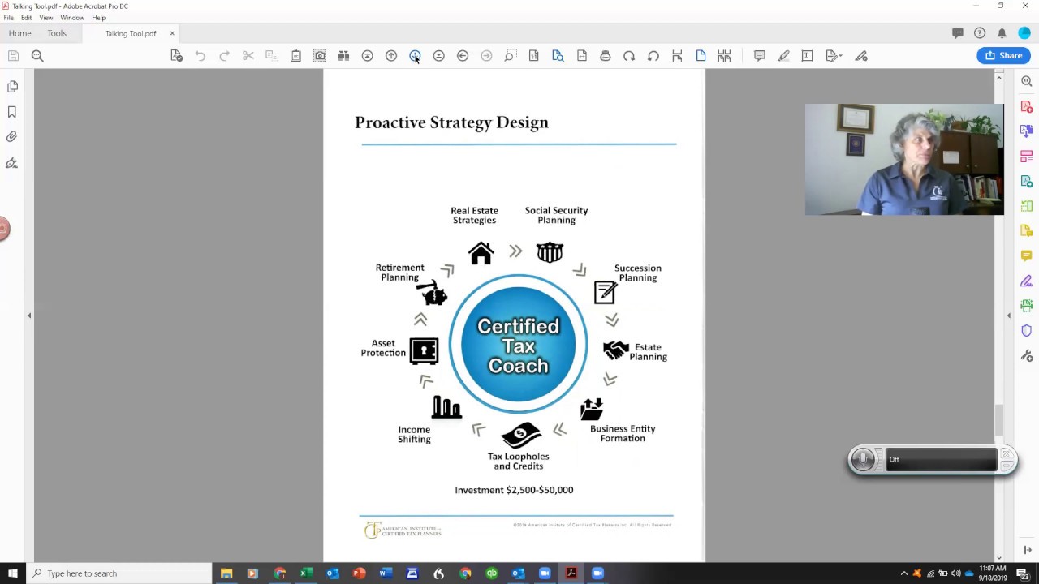Switch to the Tools tab
The width and height of the screenshot is (1039, 584).
(x=57, y=33)
